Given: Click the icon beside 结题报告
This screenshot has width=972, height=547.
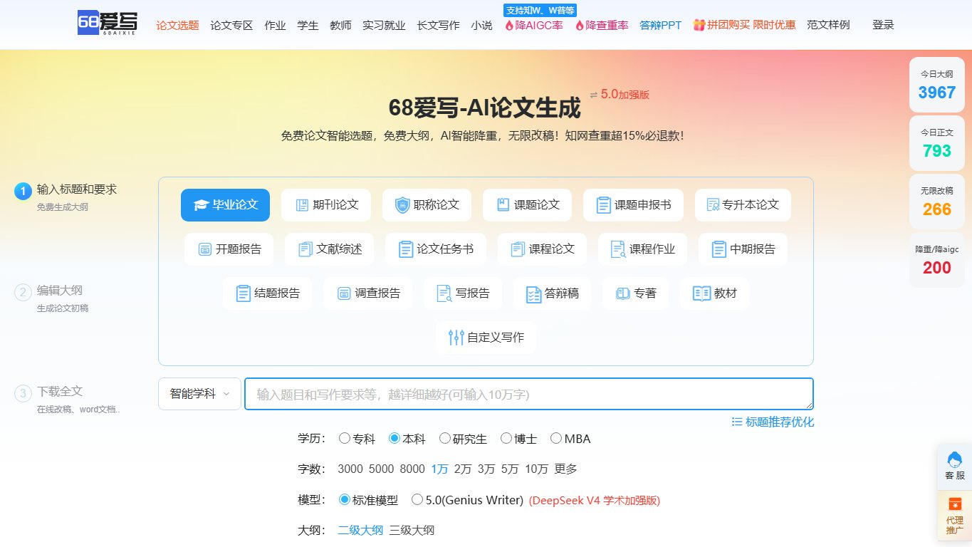Looking at the screenshot, I should point(244,293).
